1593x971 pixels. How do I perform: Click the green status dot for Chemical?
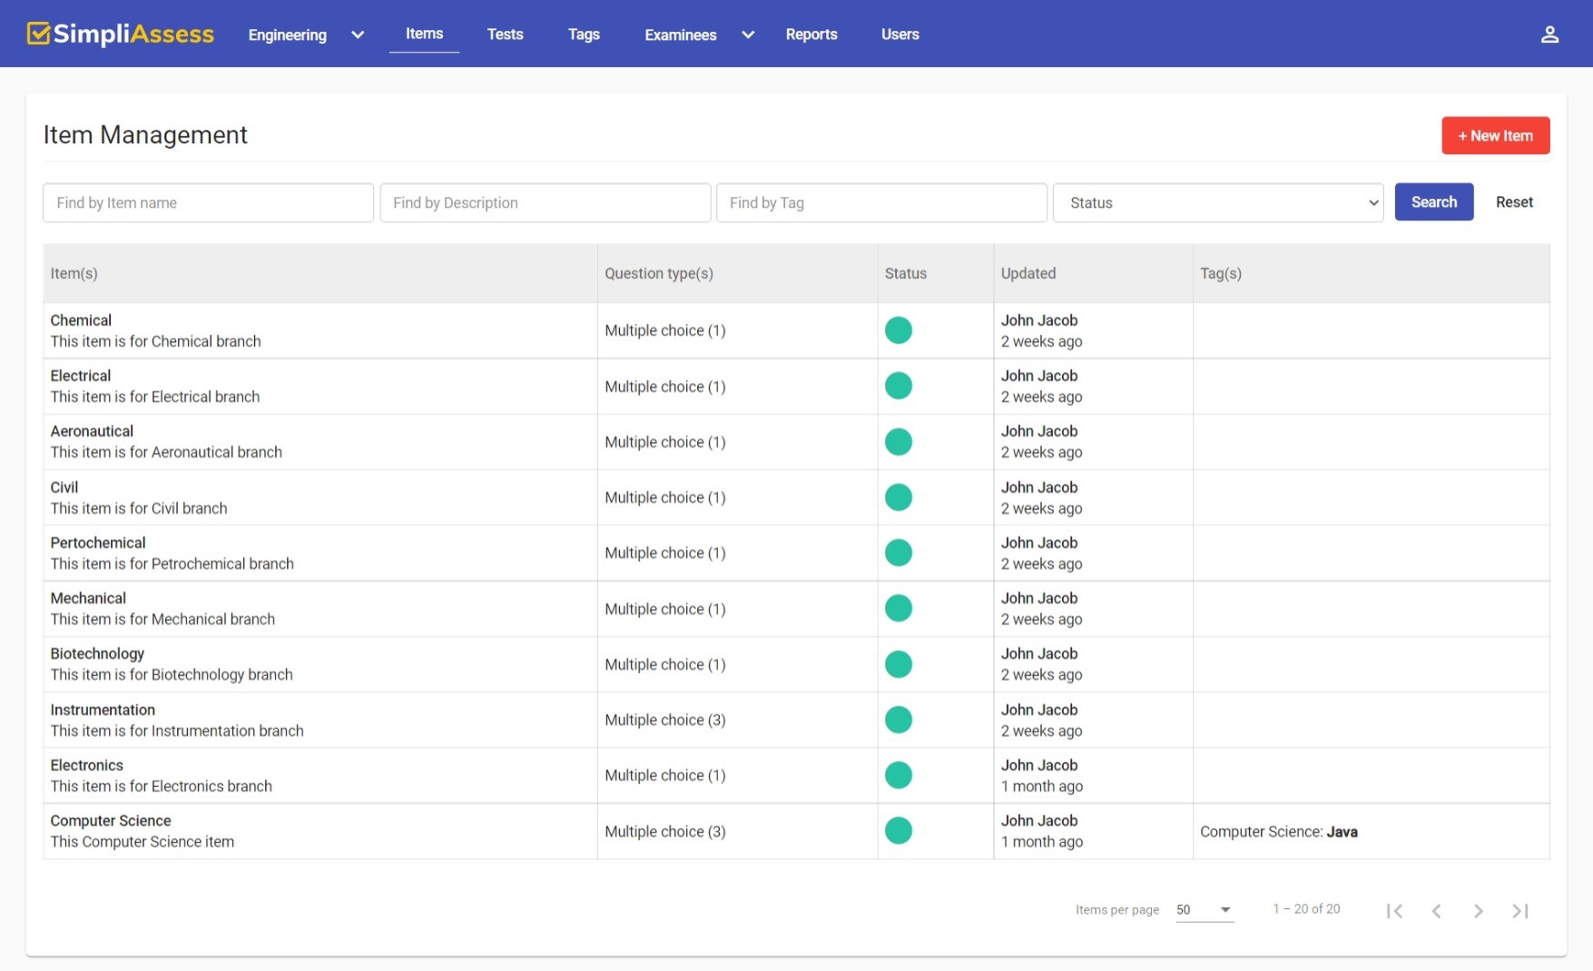coord(899,330)
